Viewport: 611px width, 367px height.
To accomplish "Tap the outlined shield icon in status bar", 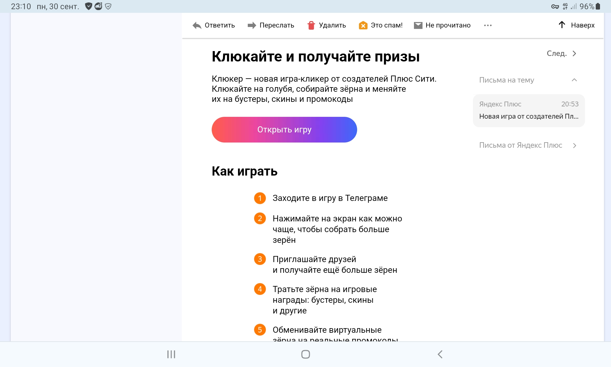I will (x=108, y=6).
